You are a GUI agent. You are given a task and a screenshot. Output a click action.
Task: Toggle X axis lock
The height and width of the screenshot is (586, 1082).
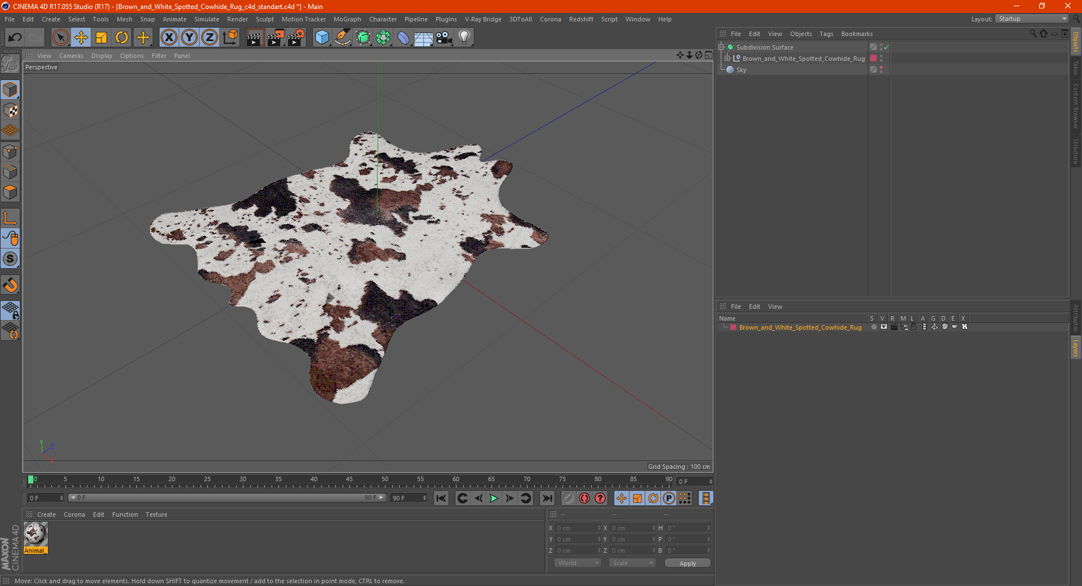168,38
